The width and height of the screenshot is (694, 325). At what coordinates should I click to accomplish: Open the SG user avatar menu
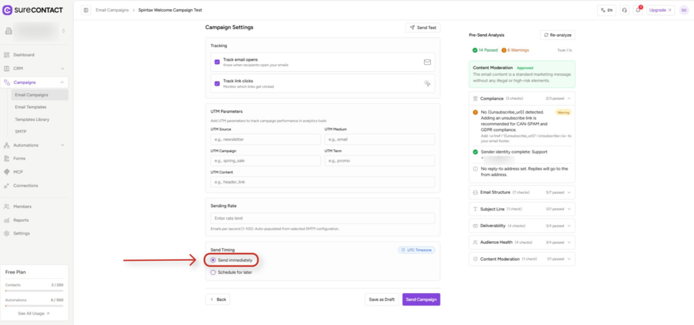684,10
